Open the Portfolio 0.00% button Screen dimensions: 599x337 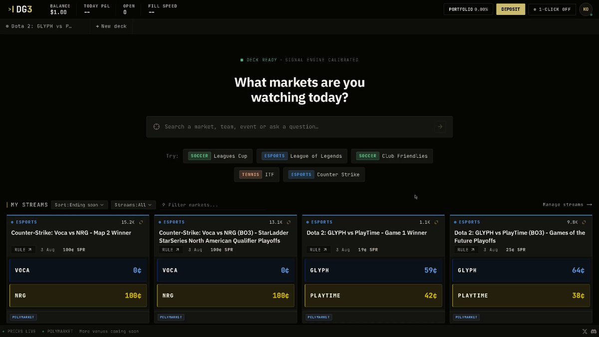click(468, 9)
